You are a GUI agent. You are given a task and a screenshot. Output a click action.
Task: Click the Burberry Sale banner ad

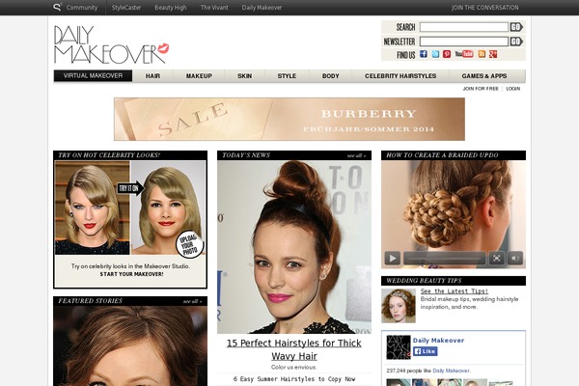point(289,119)
